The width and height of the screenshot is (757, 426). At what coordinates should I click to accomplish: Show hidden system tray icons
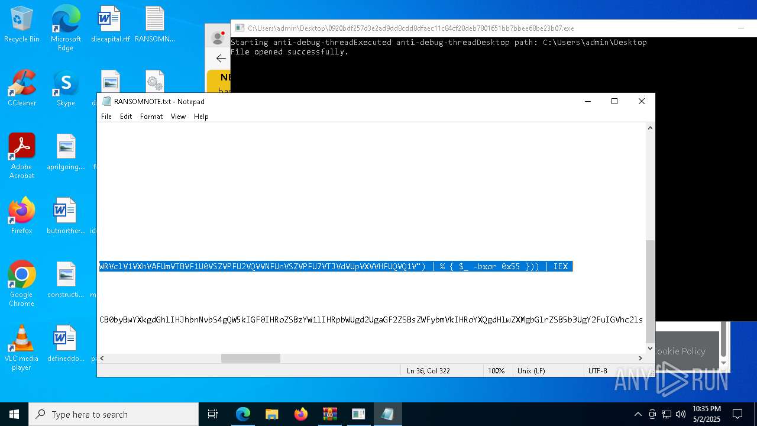click(x=638, y=414)
